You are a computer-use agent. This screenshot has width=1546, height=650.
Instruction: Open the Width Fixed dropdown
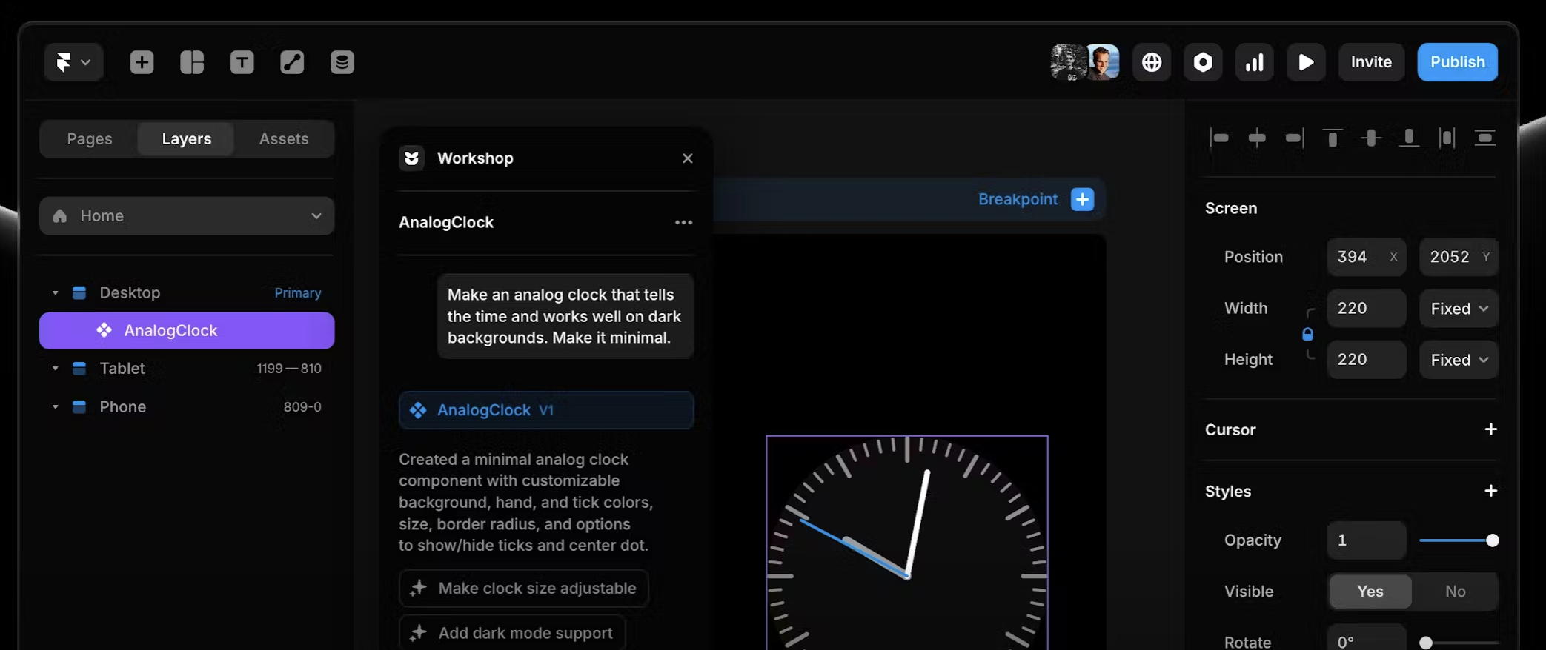(1459, 309)
